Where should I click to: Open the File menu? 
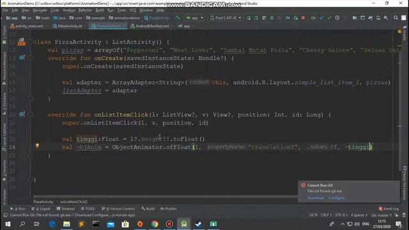(5, 10)
